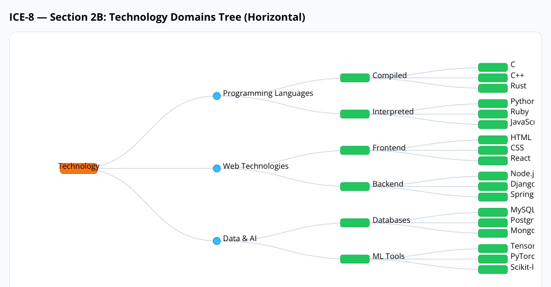The height and width of the screenshot is (287, 551).
Task: Click the green Frontend node rectangle
Action: tap(355, 150)
